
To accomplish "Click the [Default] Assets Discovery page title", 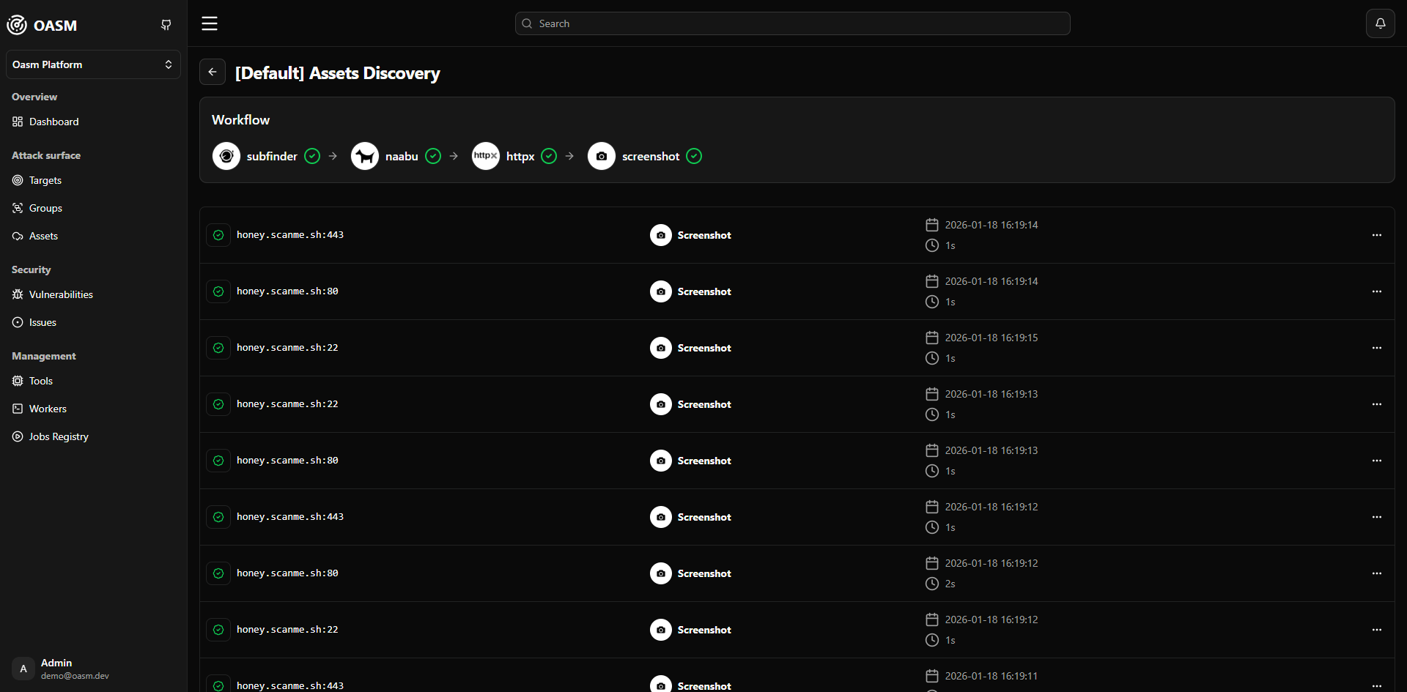I will pos(338,73).
